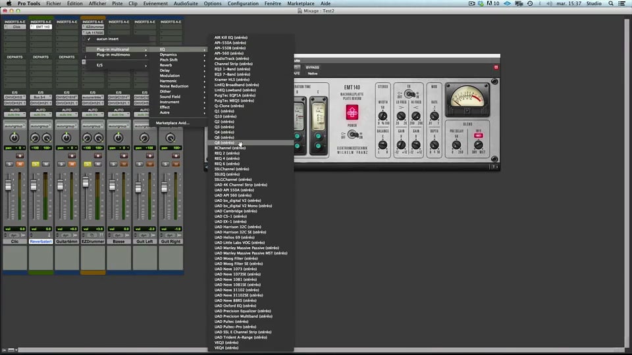Click the WIDTH knob on EMT 140
Screen dimensions: 632x355
pos(382,116)
